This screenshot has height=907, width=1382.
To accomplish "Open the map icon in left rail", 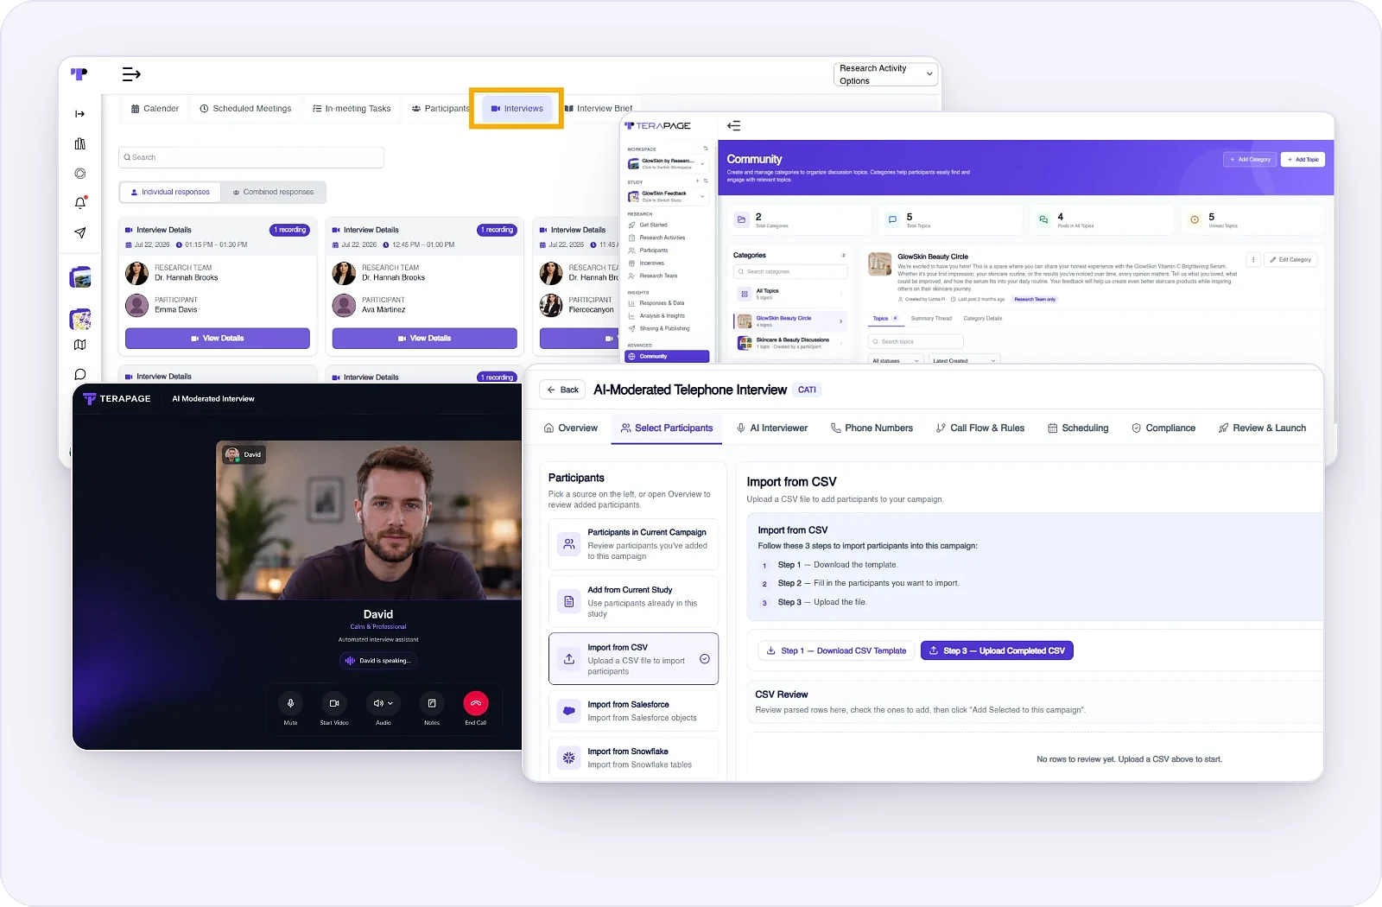I will click(80, 345).
